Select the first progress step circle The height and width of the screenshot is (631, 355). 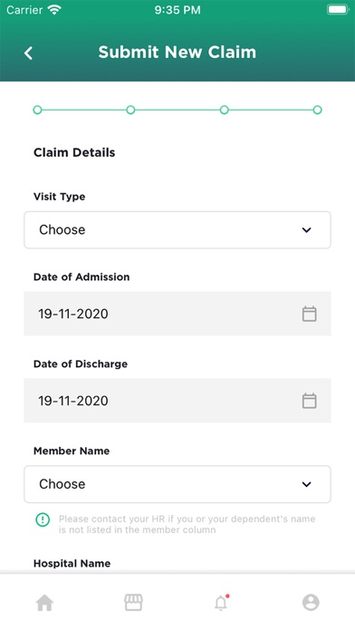tap(37, 110)
